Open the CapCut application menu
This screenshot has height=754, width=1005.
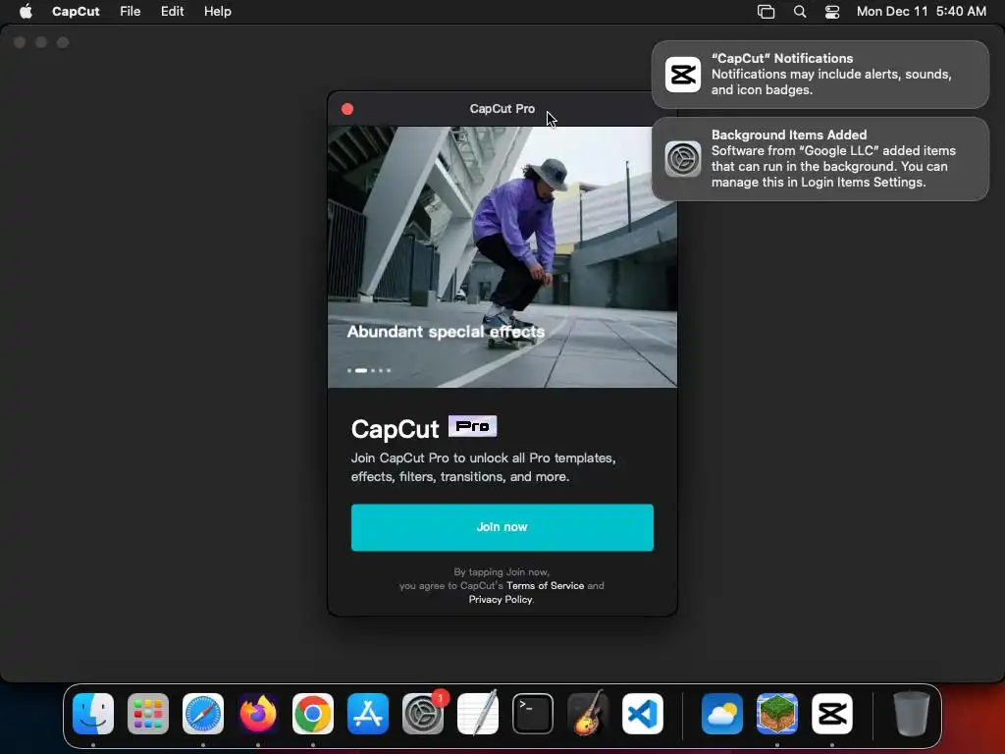click(x=76, y=12)
